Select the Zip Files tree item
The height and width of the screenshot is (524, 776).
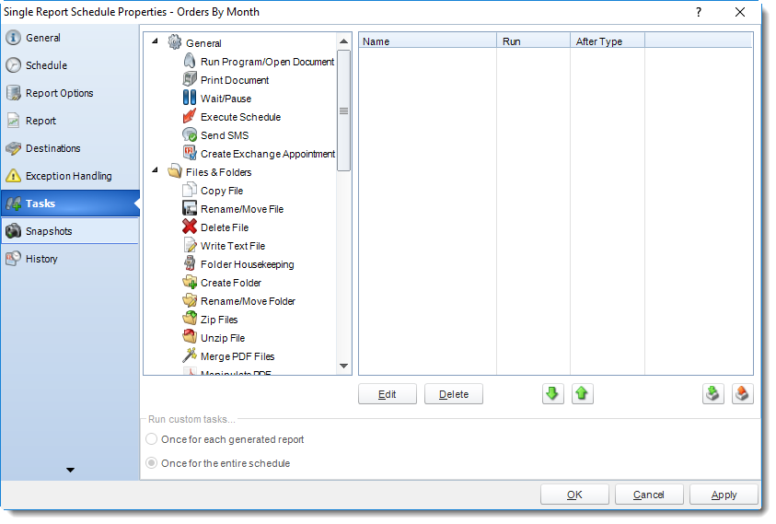pyautogui.click(x=219, y=320)
